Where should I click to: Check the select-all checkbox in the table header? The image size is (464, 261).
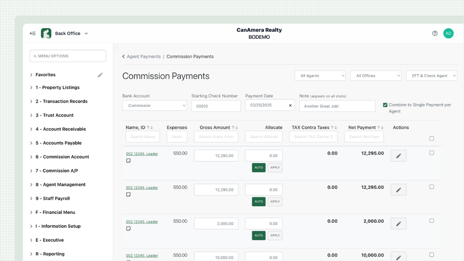pyautogui.click(x=432, y=138)
